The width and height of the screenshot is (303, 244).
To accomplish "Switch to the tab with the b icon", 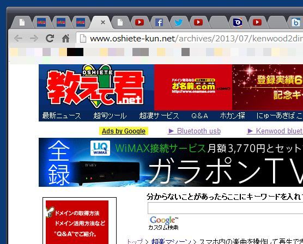I will (x=296, y=22).
